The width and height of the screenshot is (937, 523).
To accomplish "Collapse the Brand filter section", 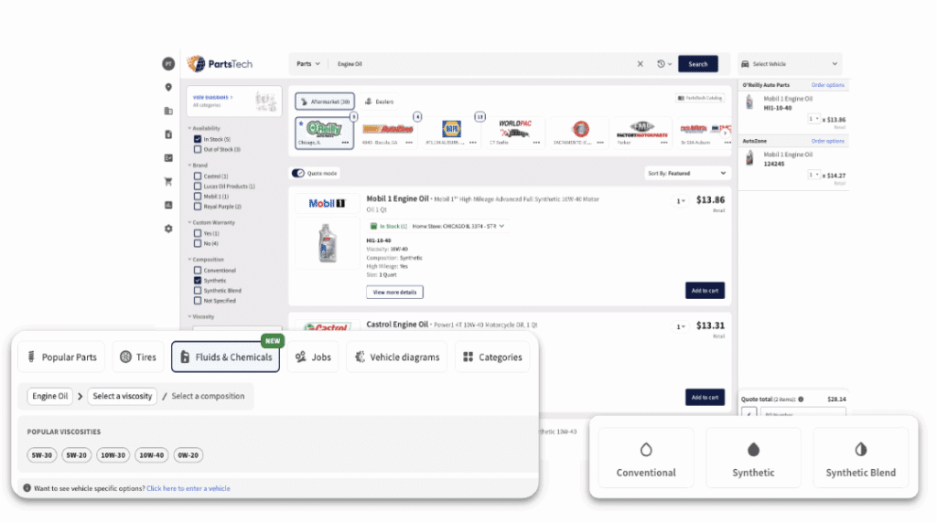I will pos(198,165).
